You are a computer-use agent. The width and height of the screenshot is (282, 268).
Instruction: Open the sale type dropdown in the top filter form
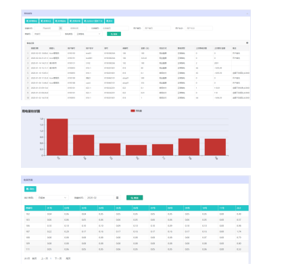coord(89,34)
